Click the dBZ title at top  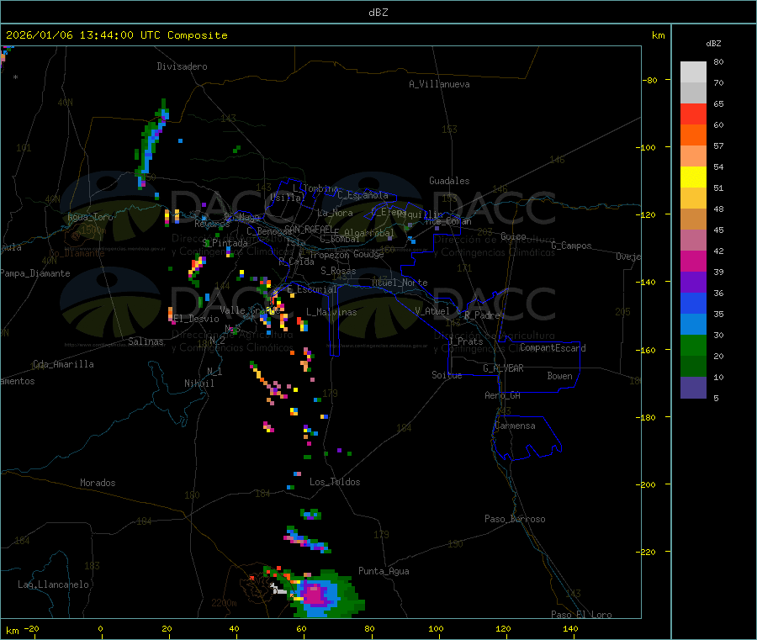tap(378, 13)
